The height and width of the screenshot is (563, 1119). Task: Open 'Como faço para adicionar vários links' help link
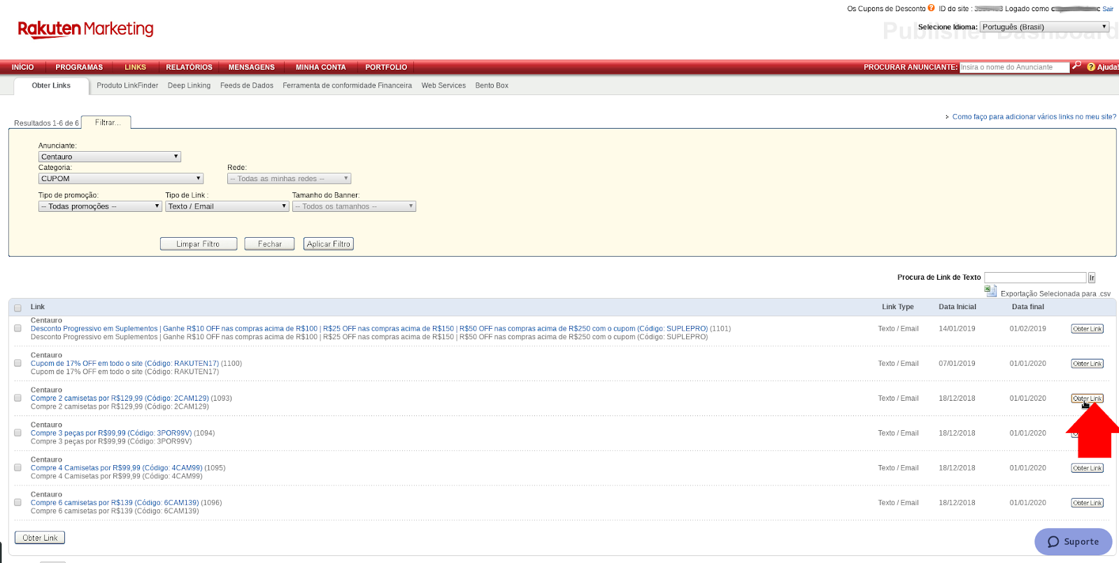(x=1034, y=117)
